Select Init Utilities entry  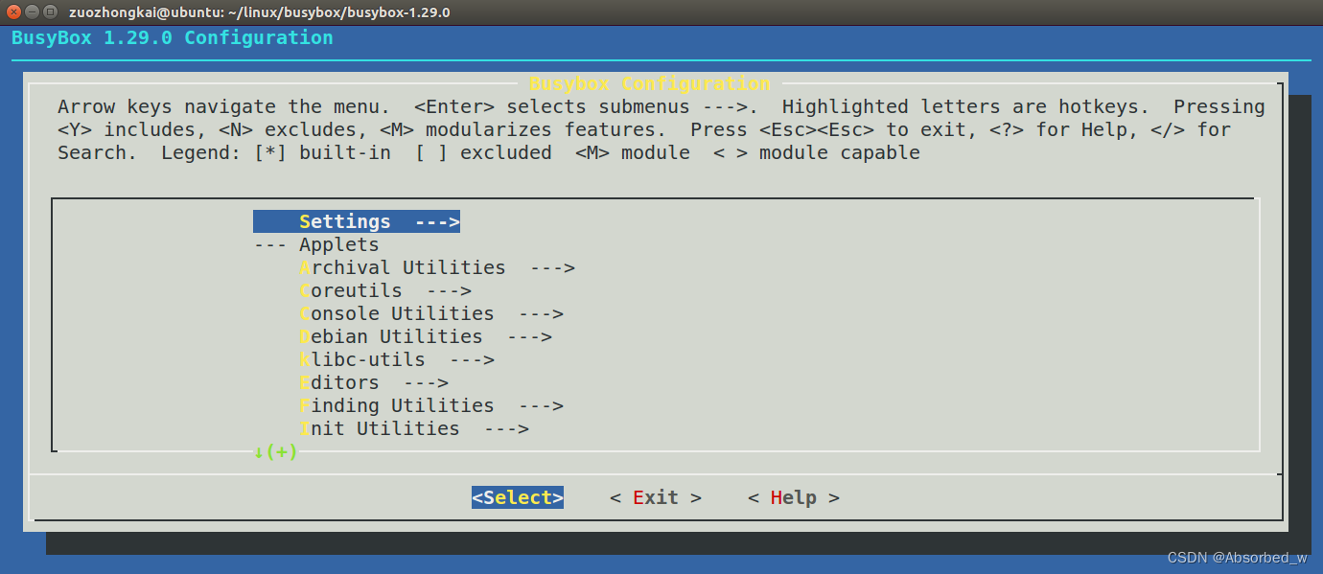pyautogui.click(x=414, y=428)
